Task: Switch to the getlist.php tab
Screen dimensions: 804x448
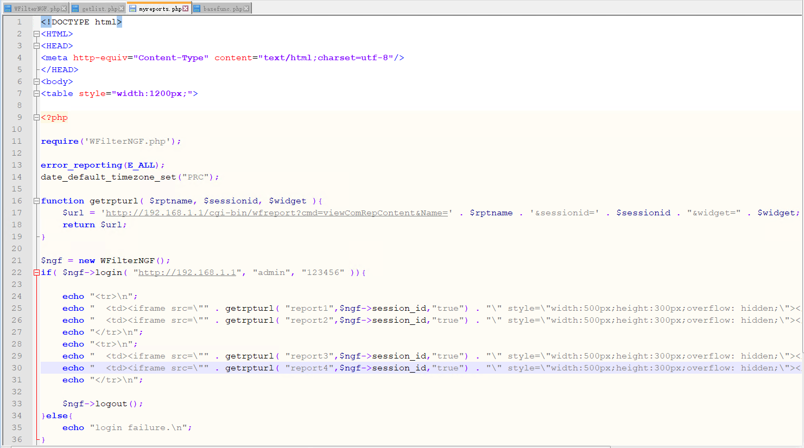Action: coord(99,9)
